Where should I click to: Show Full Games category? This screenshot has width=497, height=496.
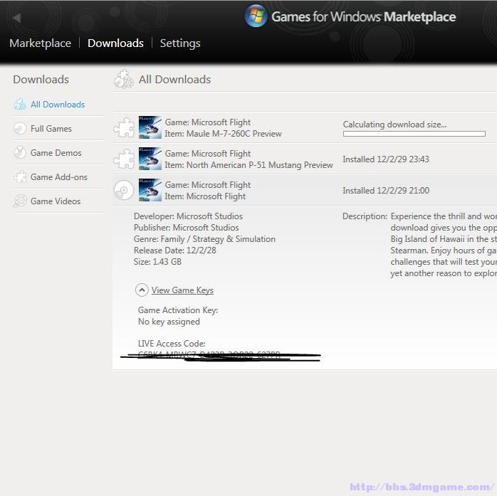(51, 129)
